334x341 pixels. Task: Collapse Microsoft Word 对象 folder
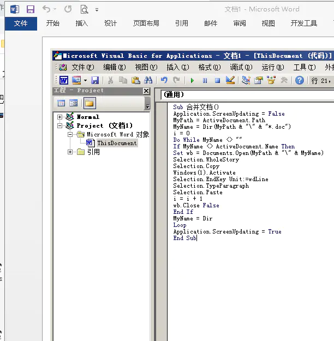click(70, 134)
